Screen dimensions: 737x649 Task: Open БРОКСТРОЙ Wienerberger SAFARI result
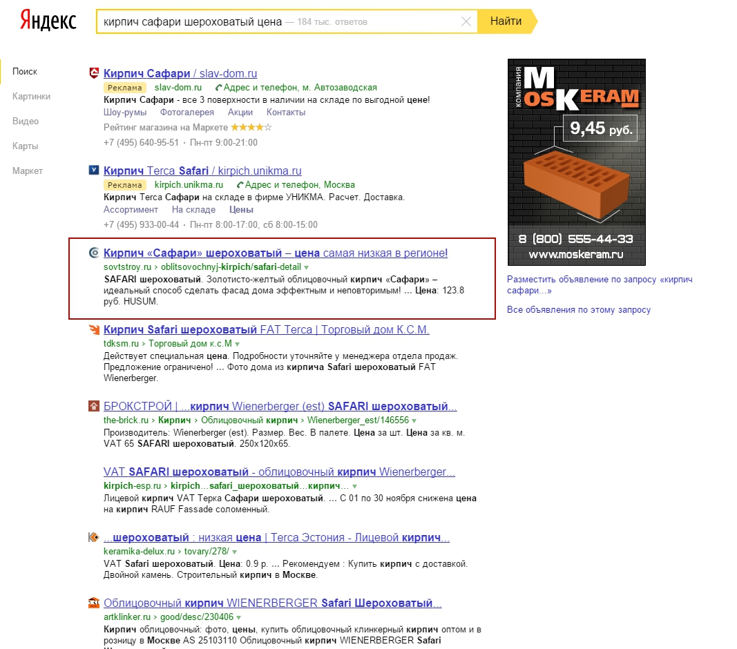[280, 406]
